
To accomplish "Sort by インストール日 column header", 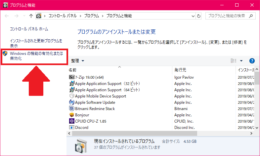I will click(245, 70).
